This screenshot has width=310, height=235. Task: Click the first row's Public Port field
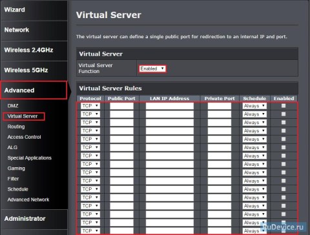click(x=121, y=106)
